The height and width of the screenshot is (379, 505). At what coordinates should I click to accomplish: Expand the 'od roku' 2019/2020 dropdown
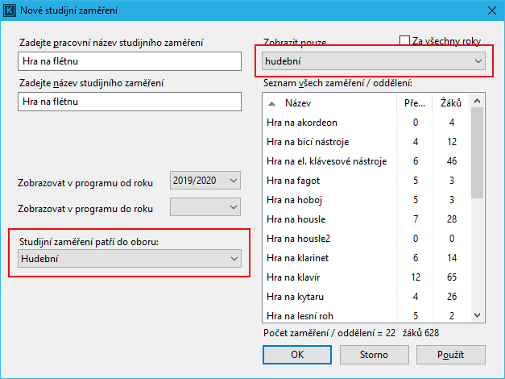(x=205, y=180)
